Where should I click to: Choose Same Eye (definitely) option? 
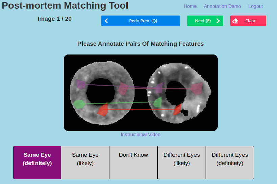click(x=37, y=162)
